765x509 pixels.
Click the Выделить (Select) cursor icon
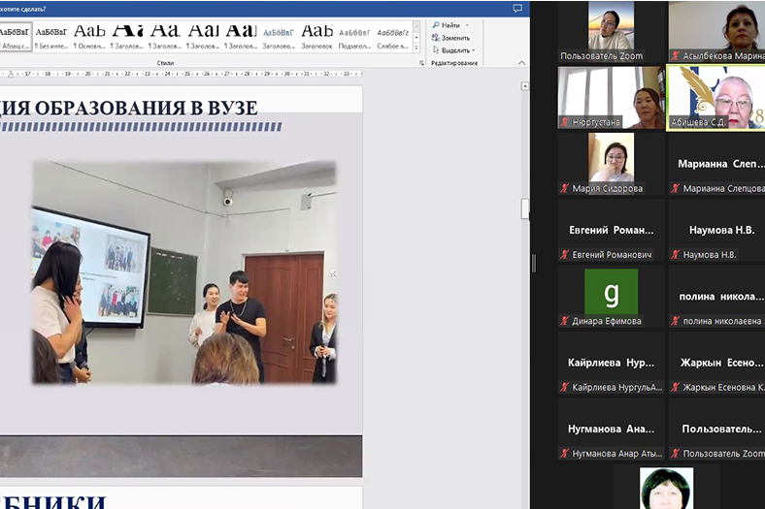tap(435, 50)
